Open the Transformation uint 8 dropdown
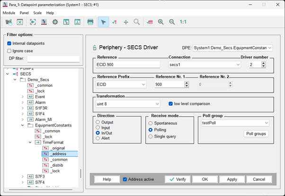The height and width of the screenshot is (196, 285). [128, 104]
